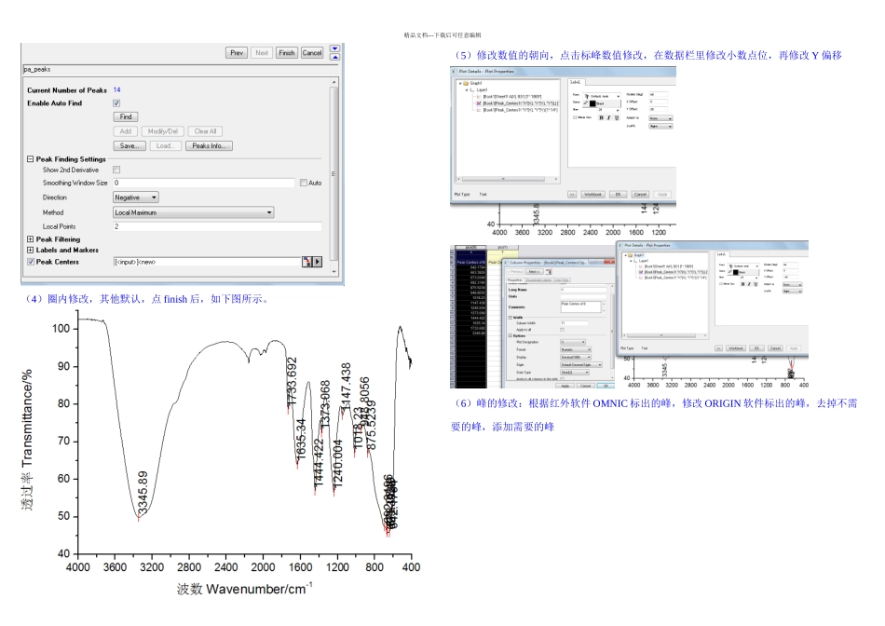Switch to the User Tree tab
The height and width of the screenshot is (626, 885).
point(562,280)
